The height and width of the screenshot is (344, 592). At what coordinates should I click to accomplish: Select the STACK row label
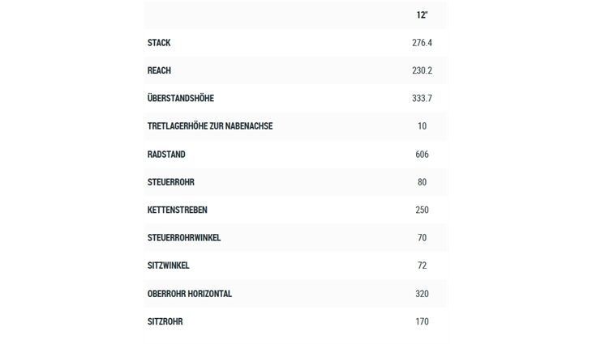[x=159, y=43]
